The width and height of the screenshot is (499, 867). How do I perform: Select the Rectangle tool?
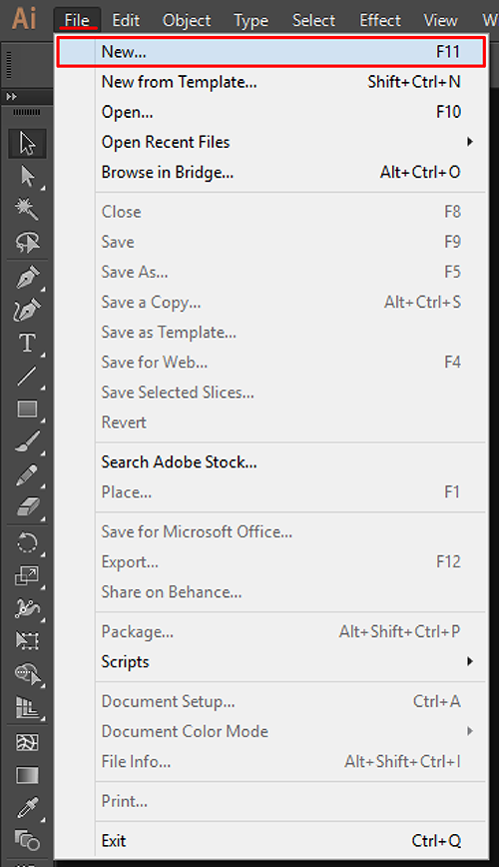coord(27,410)
